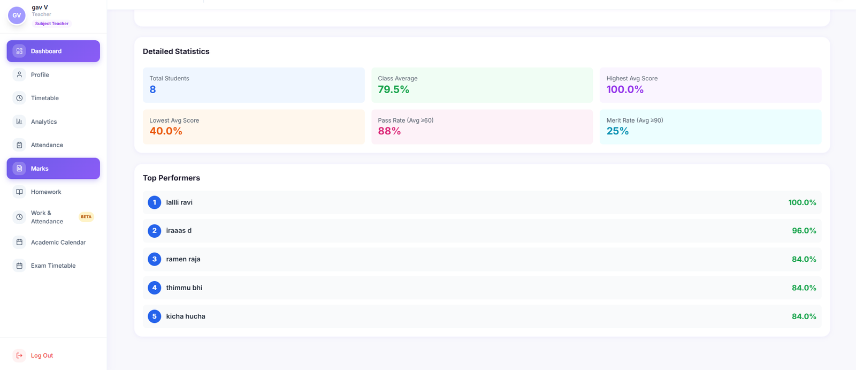
Task: Click the Log Out arrow icon
Action: (19, 356)
